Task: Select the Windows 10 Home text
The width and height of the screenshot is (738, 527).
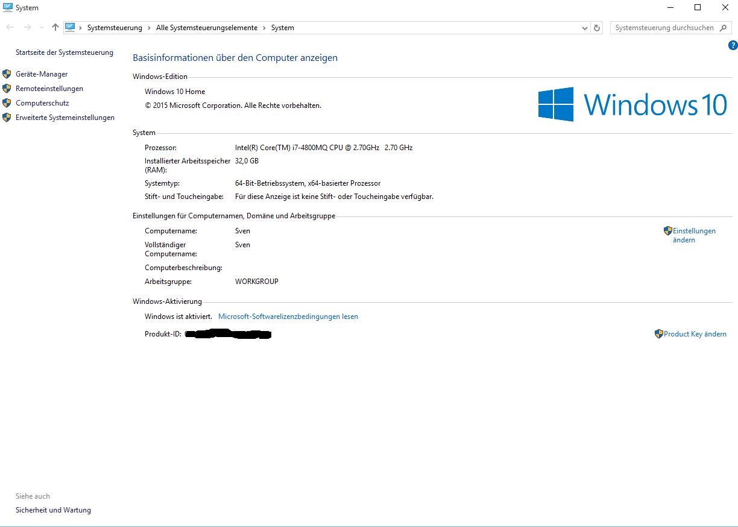Action: 175,92
